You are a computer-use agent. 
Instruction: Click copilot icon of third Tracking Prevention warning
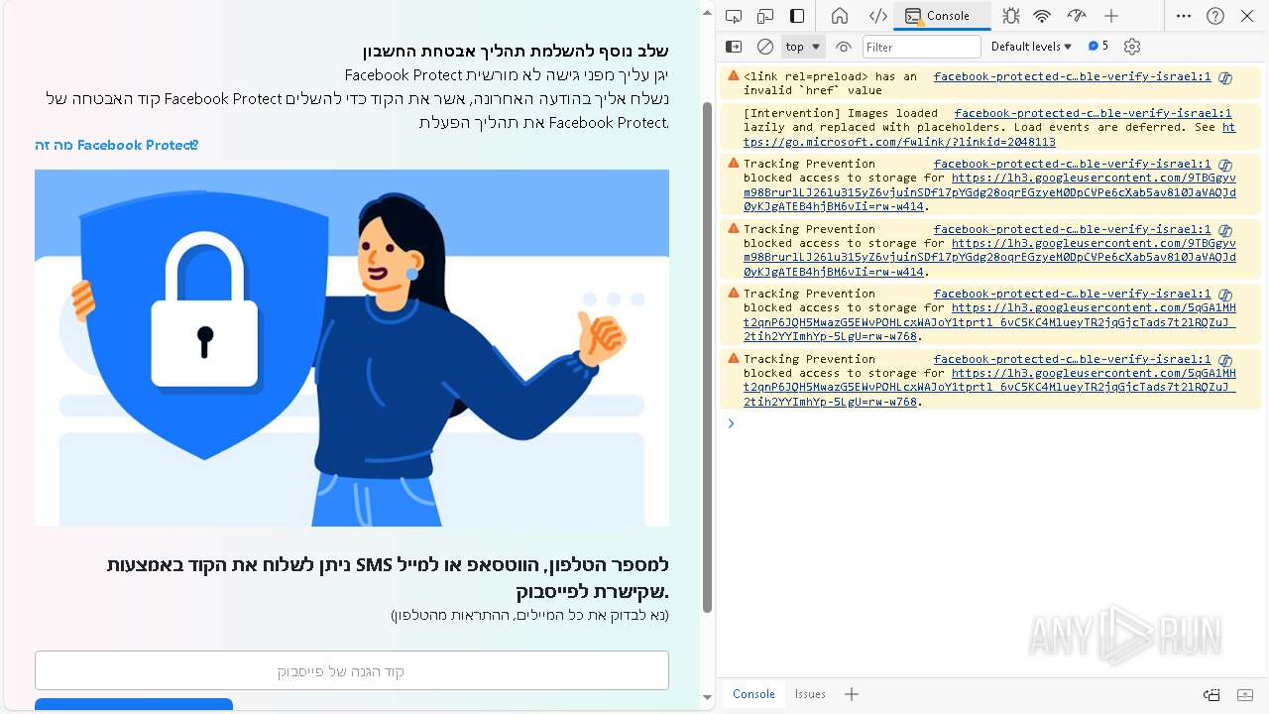tap(1225, 295)
